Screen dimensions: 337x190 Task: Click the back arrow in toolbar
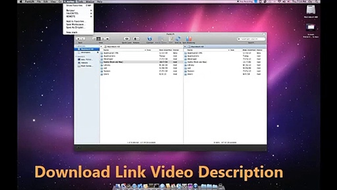coord(78,39)
